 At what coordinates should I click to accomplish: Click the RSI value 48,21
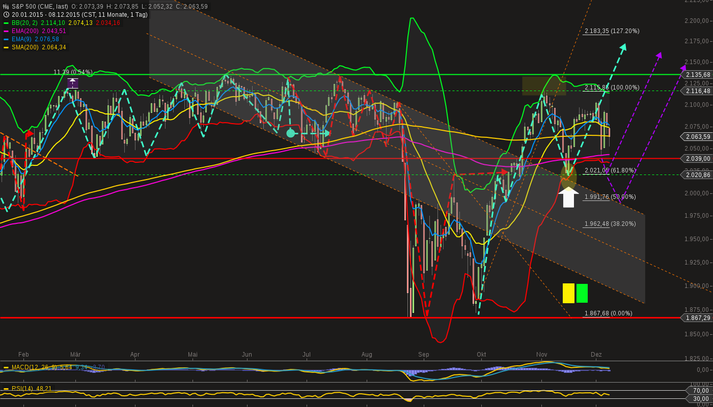[44, 389]
